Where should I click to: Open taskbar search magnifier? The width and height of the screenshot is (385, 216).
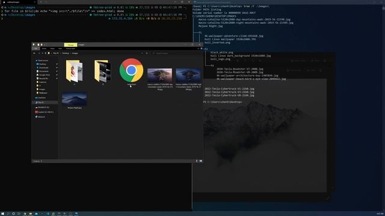click(x=8, y=214)
